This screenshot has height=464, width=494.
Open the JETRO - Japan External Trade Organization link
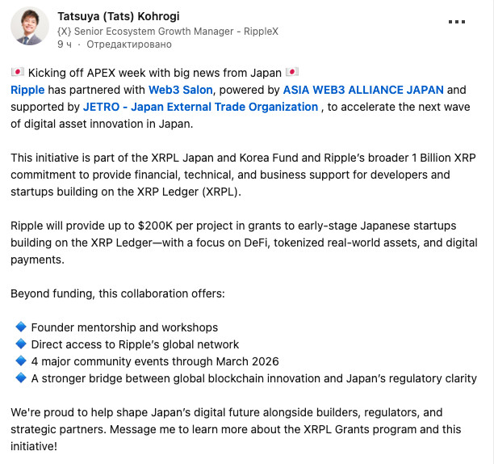click(200, 107)
